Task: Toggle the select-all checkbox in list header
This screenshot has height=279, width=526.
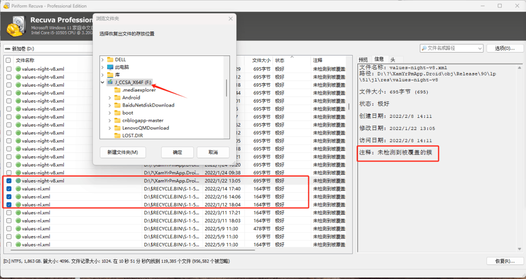Action: point(8,60)
